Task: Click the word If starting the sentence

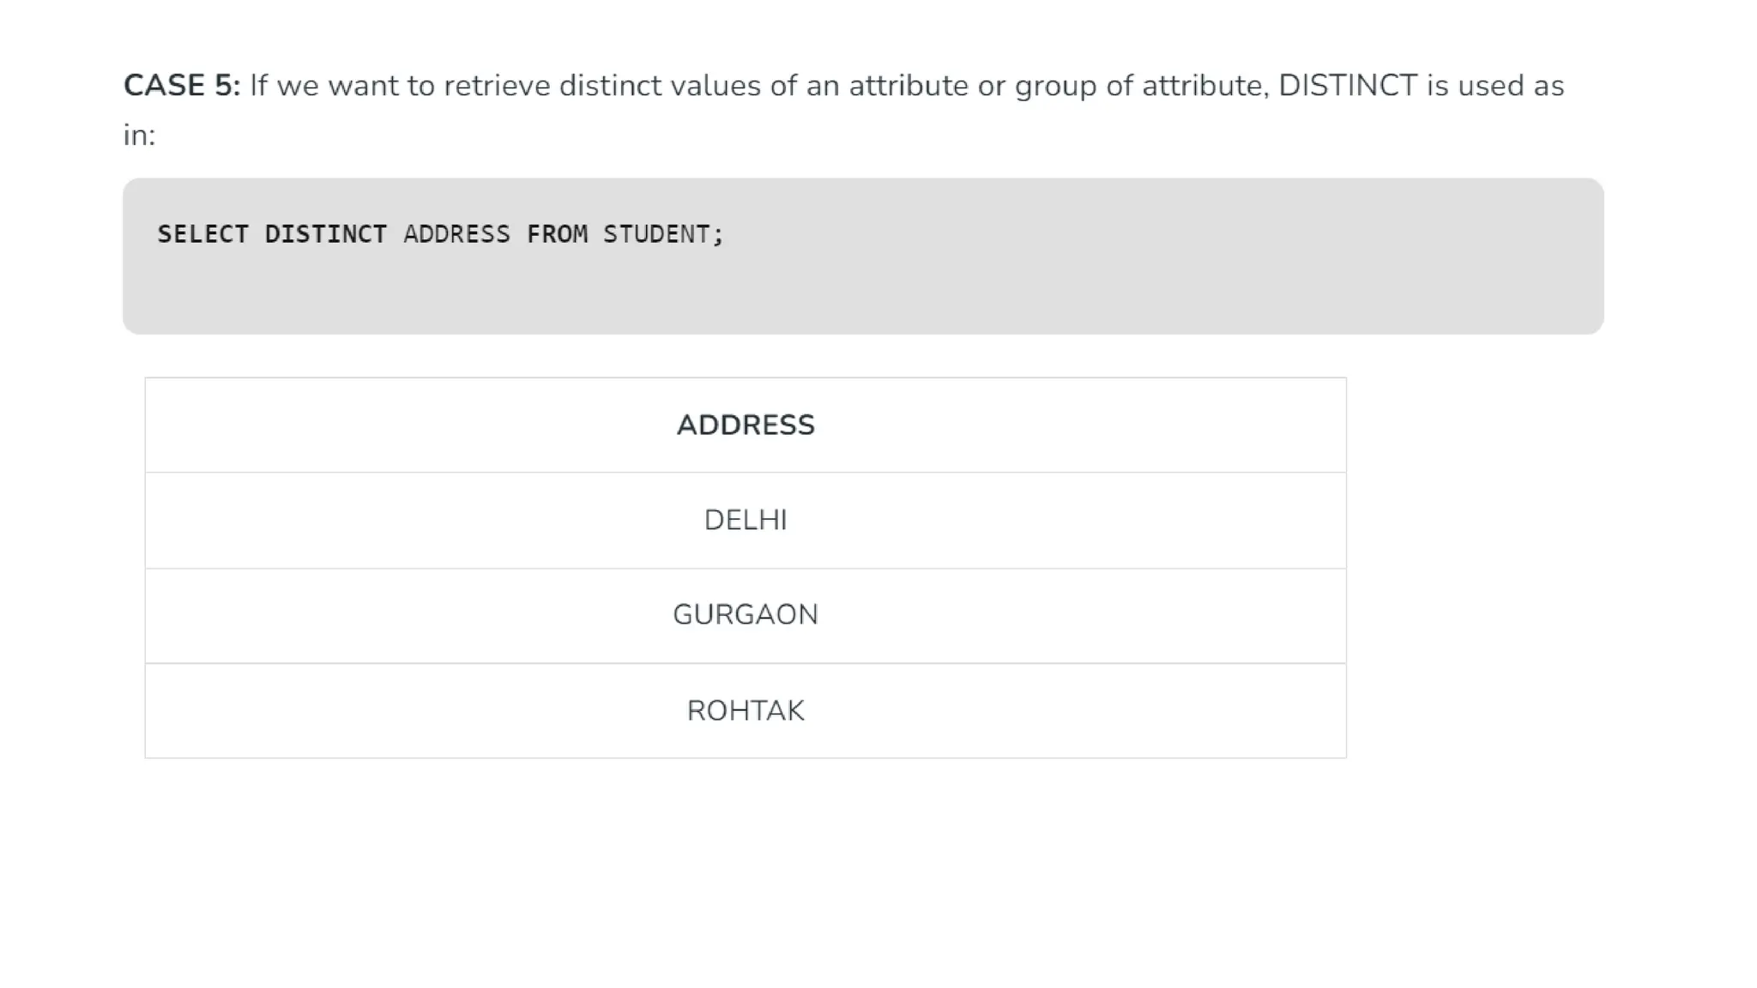Action: pos(258,86)
